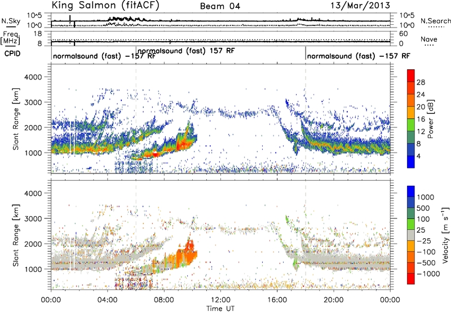
Task: Select the "Freq. [MHz]" axis label
Action: coord(10,38)
